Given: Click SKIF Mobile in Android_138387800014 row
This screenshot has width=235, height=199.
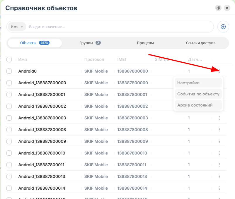Looking at the screenshot, I should [96, 188].
